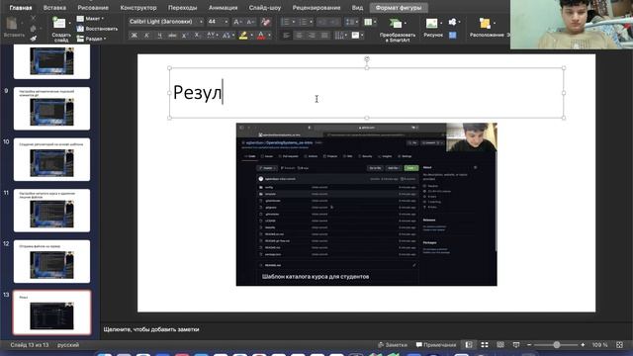Screen dimensions: 633x356
Task: Click Преобразовать в SmartArt icon
Action: 396,23
